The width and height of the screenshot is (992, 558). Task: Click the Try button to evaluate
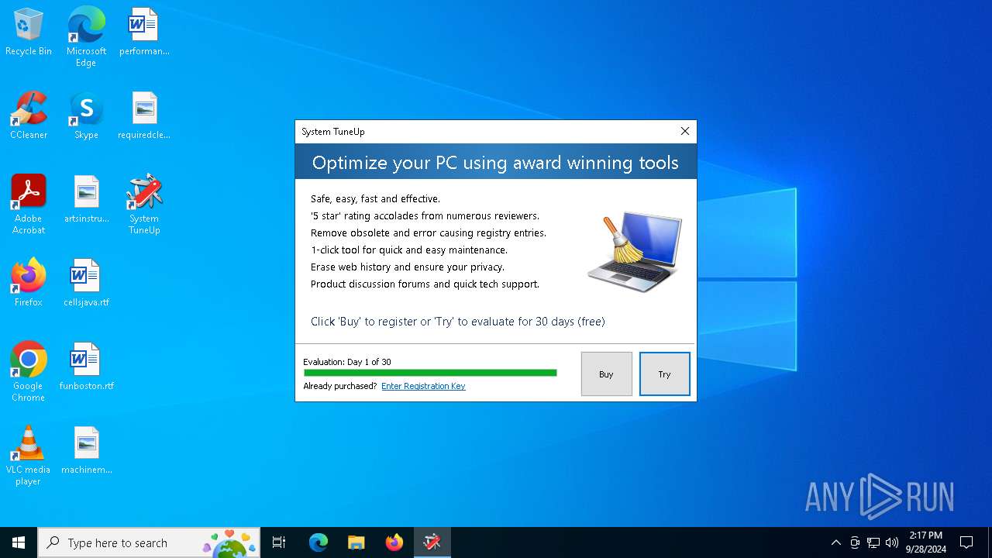click(664, 374)
